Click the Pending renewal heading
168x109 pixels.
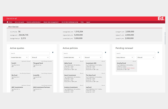tap(124, 48)
